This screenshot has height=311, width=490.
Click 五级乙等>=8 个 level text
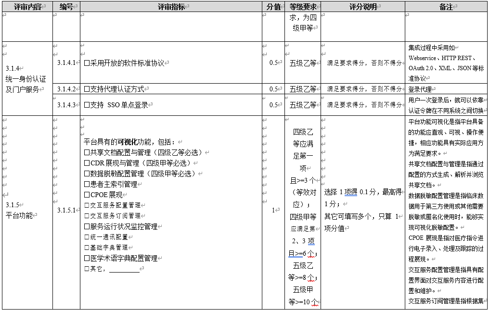(x=303, y=272)
